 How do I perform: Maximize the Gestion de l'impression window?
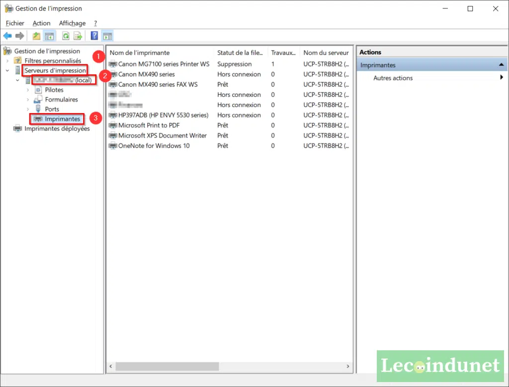pyautogui.click(x=470, y=8)
